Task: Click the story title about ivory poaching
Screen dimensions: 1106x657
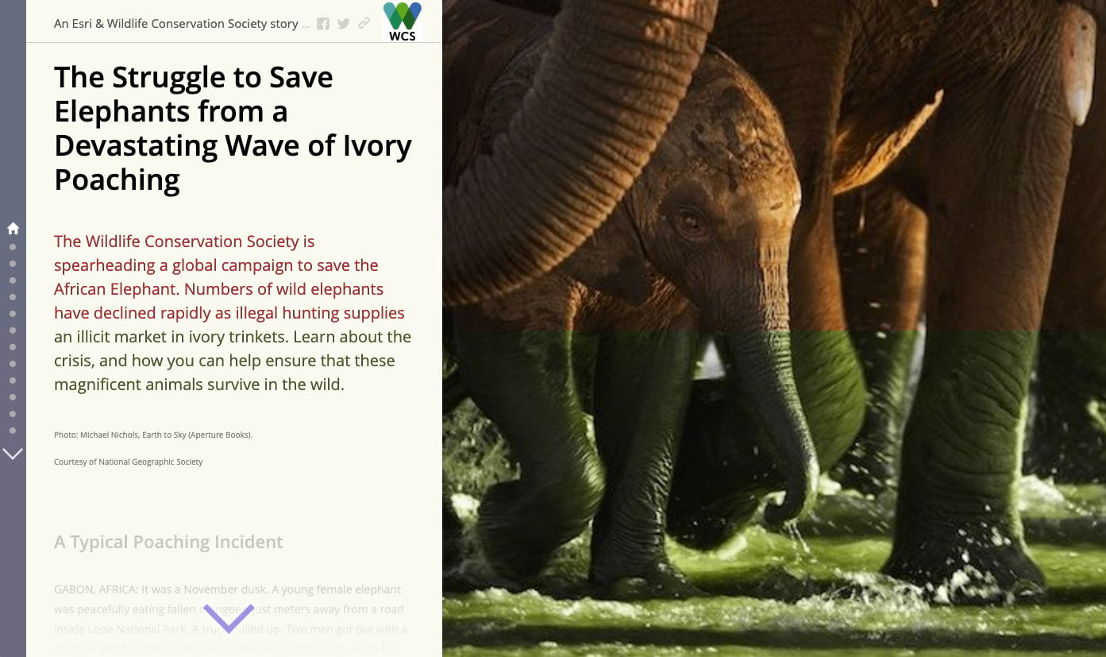Action: [233, 129]
